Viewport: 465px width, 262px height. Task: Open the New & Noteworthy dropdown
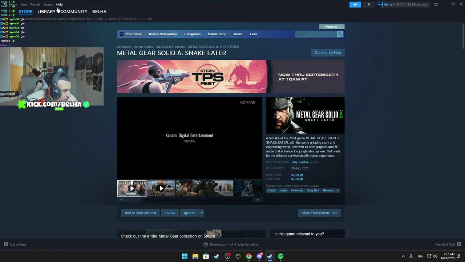pyautogui.click(x=163, y=34)
